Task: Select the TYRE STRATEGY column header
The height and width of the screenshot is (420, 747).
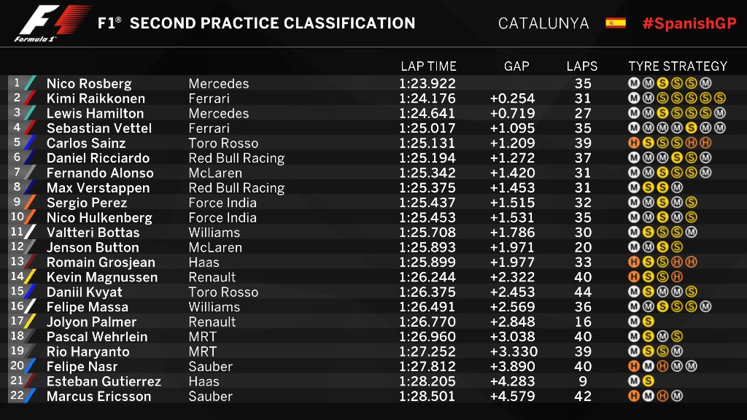Action: click(x=678, y=66)
